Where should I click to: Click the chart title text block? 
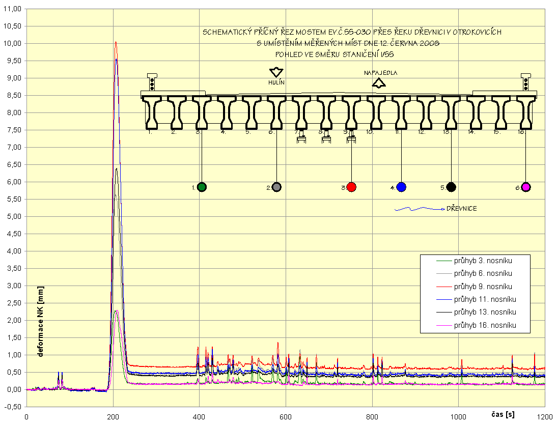tap(351, 43)
